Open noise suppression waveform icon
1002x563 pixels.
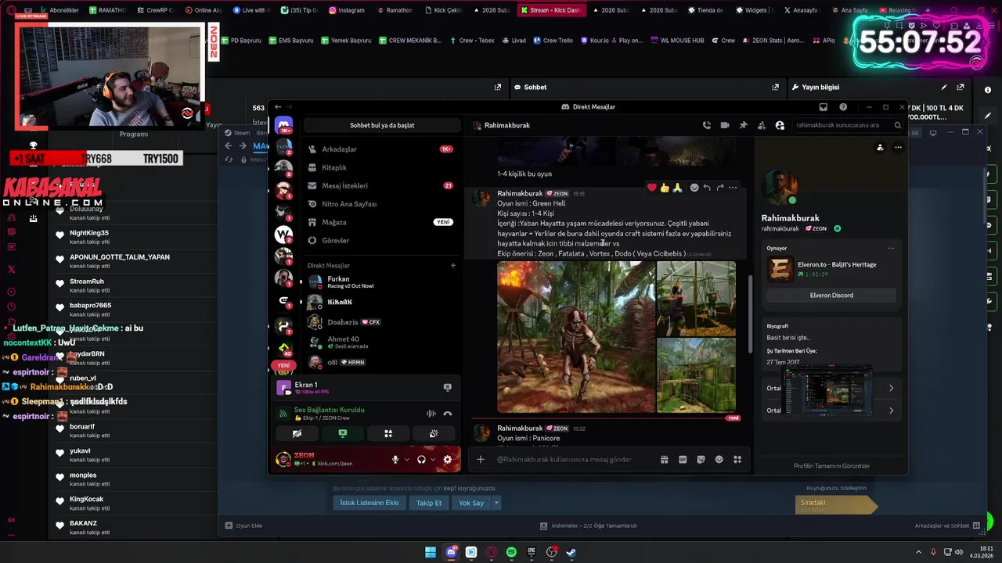pyautogui.click(x=431, y=414)
